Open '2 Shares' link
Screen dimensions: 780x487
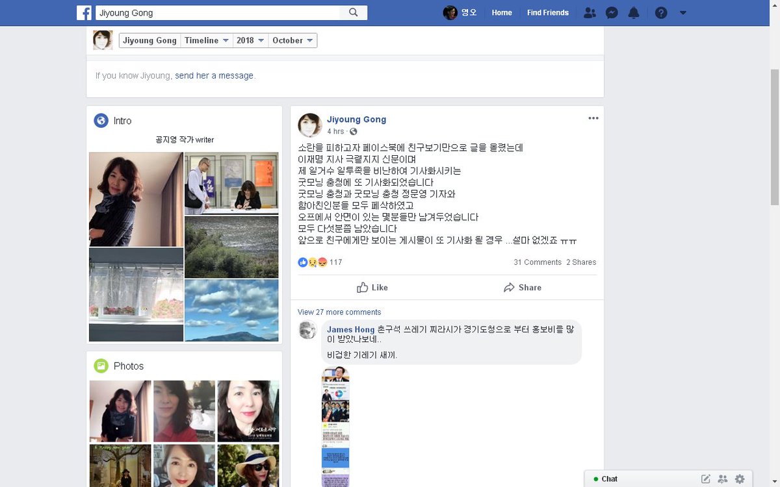point(581,262)
